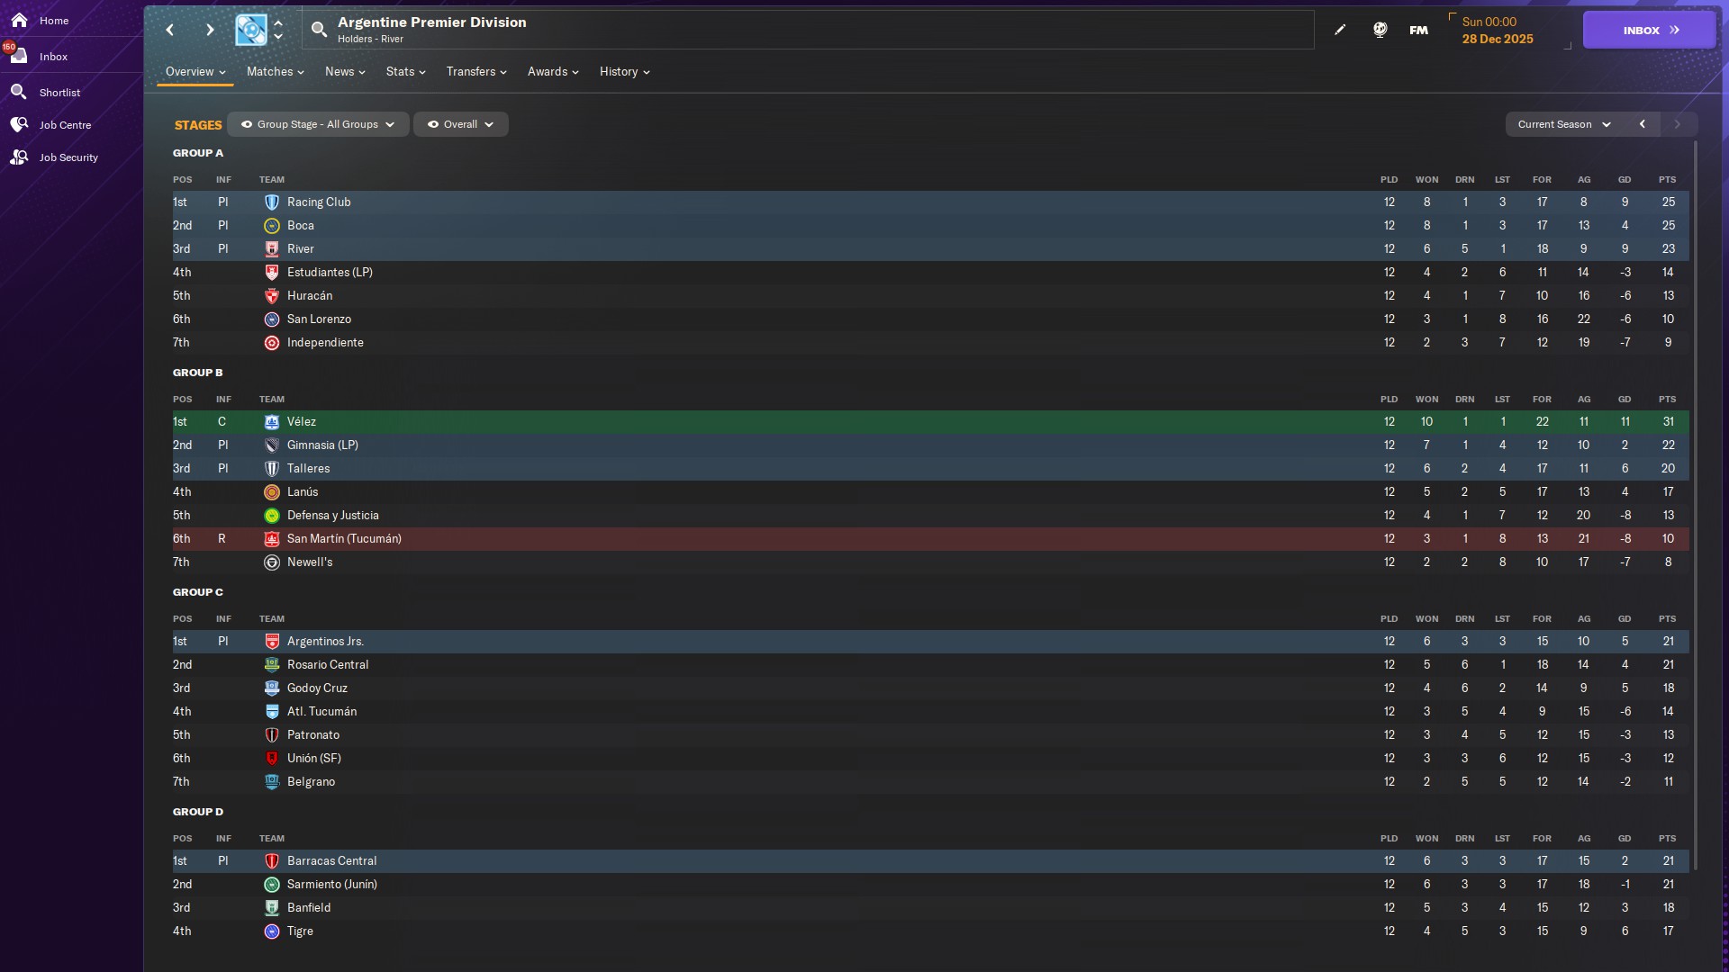Open the Transfers menu dropdown
Screen dimensions: 1729x972
[475, 72]
